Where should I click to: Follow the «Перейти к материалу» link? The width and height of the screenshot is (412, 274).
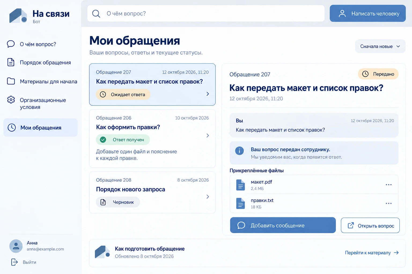click(372, 253)
